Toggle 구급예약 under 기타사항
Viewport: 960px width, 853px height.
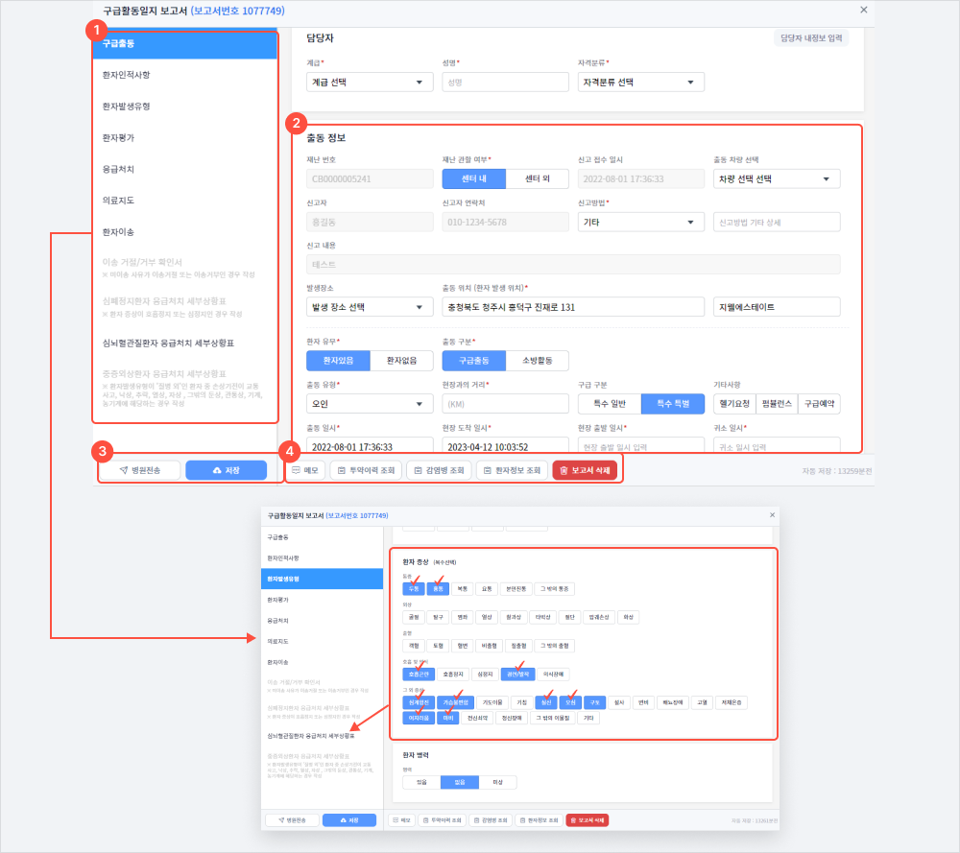click(x=819, y=404)
